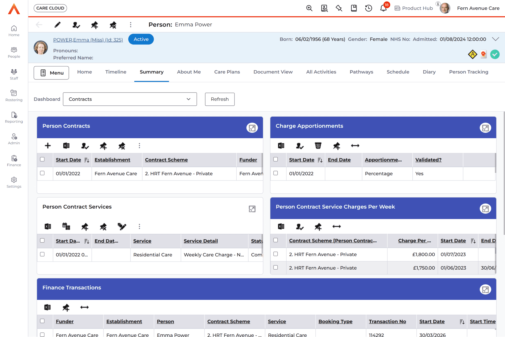Tick the checkbox for the 01/01/2022 person contract row
Screen dimensions: 505x337
tap(42, 173)
